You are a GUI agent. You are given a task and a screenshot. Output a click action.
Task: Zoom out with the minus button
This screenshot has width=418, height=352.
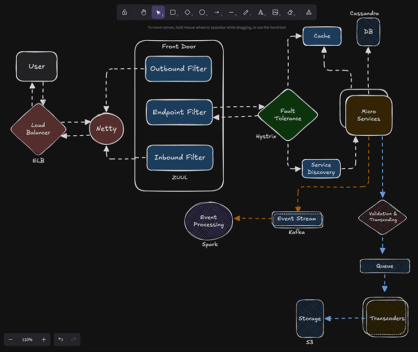click(11, 340)
